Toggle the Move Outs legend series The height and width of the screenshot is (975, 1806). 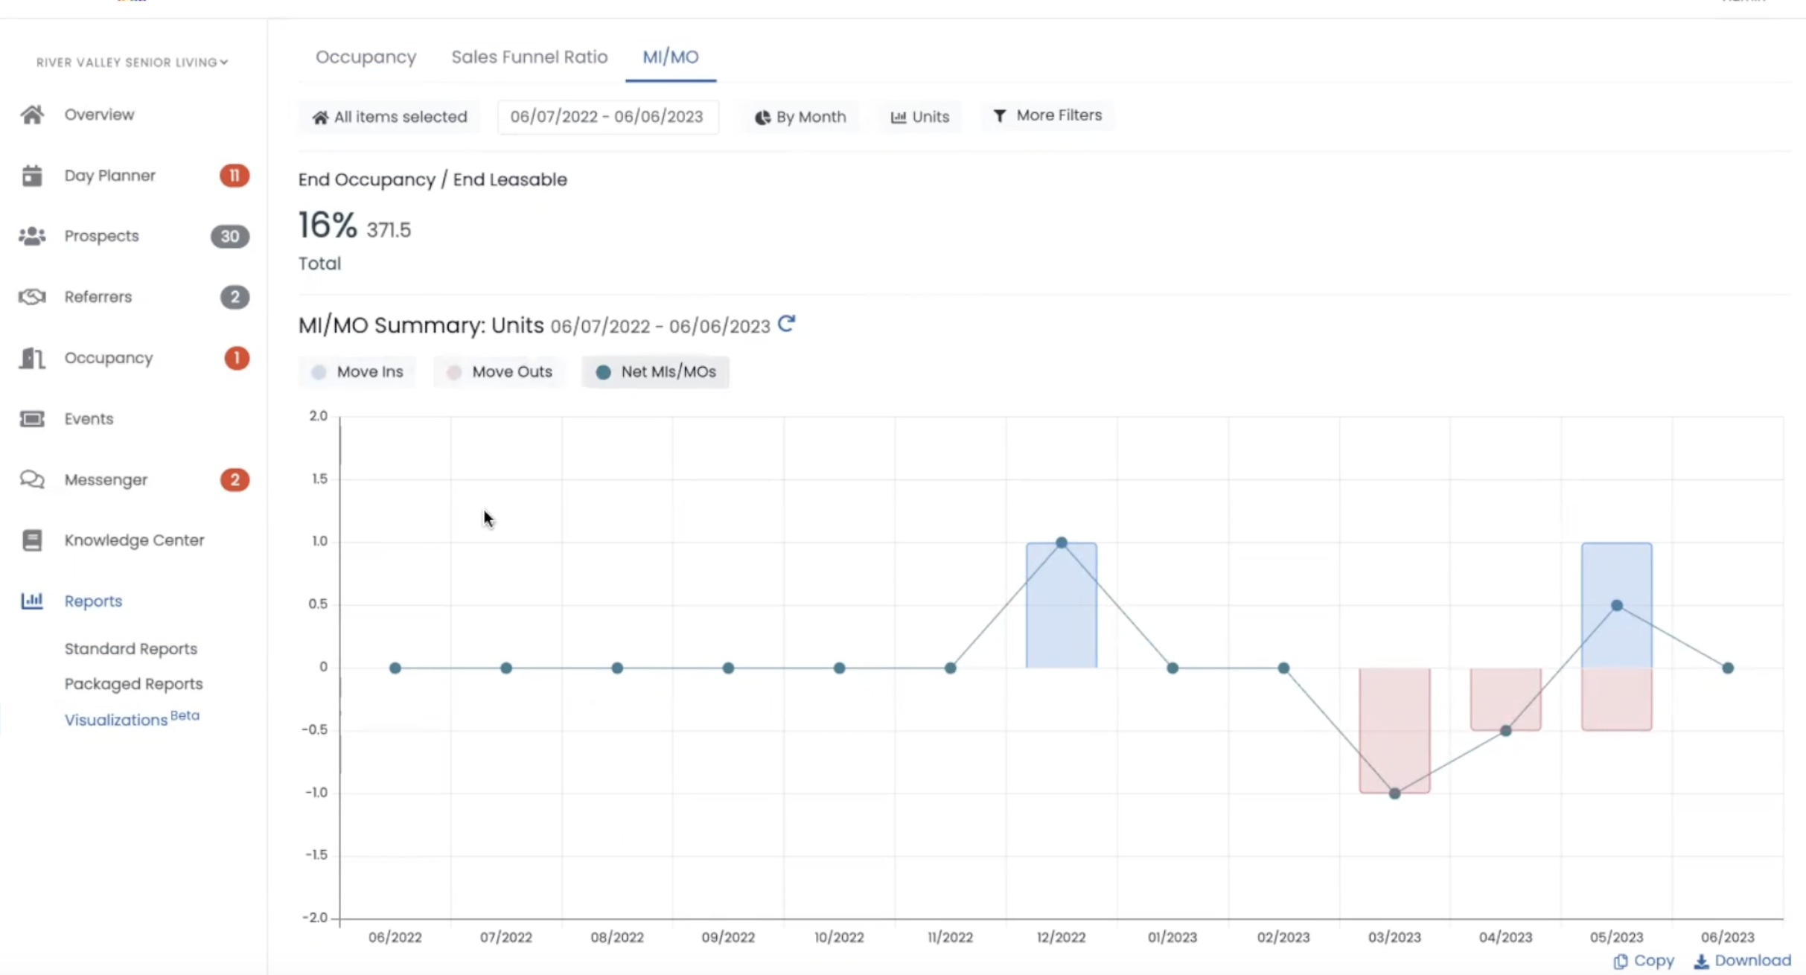pyautogui.click(x=499, y=372)
